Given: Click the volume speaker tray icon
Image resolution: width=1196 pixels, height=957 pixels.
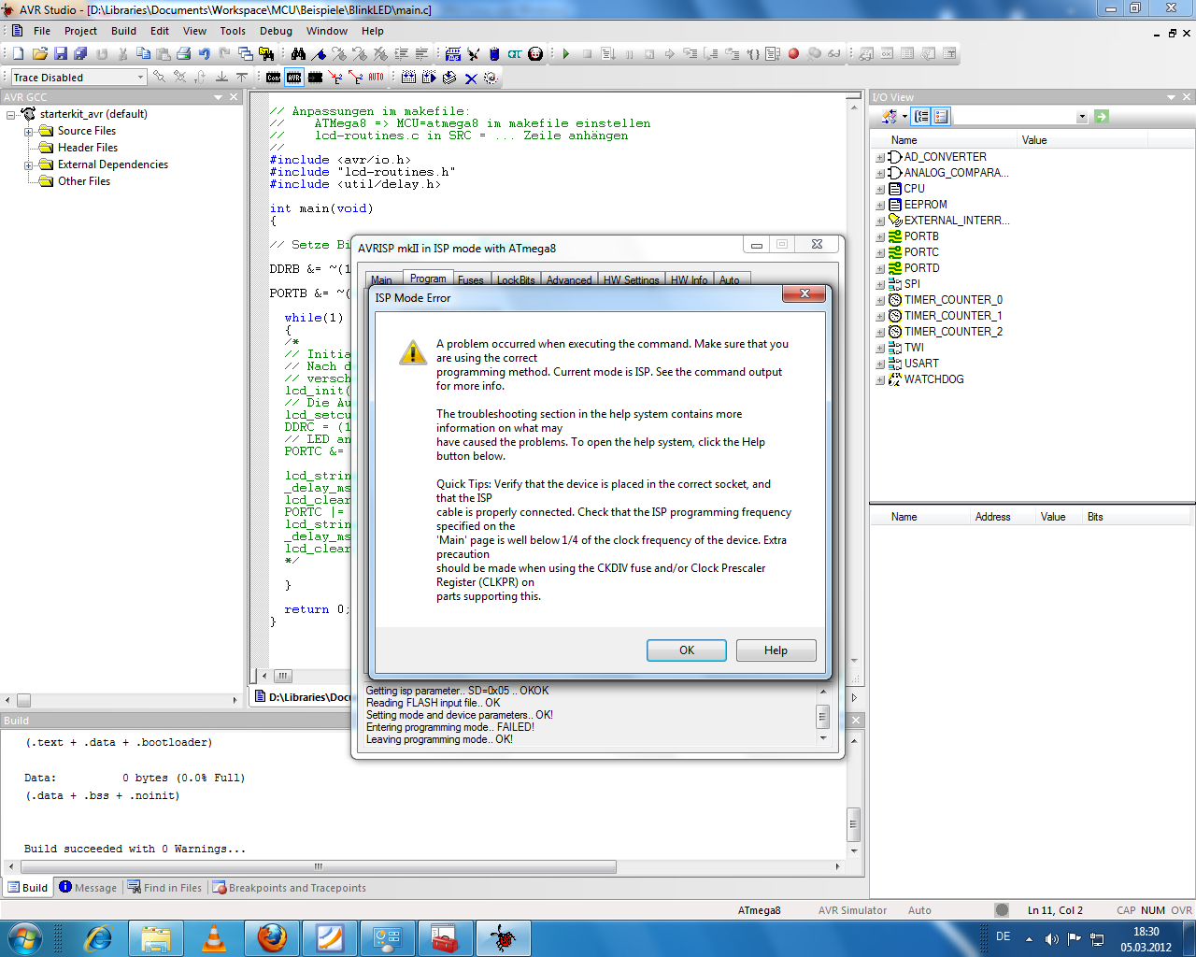Looking at the screenshot, I should click(x=1052, y=939).
